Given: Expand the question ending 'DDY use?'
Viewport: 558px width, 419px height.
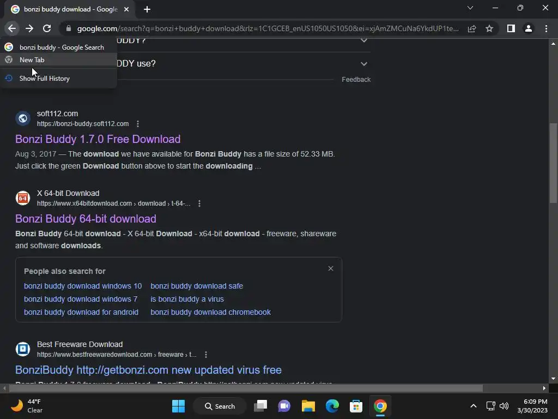Looking at the screenshot, I should pos(363,64).
